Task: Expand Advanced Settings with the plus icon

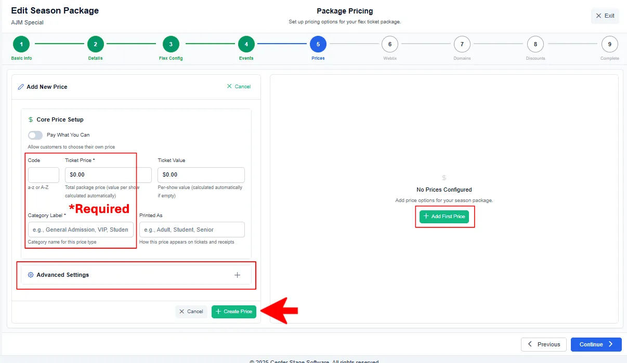Action: (237, 275)
